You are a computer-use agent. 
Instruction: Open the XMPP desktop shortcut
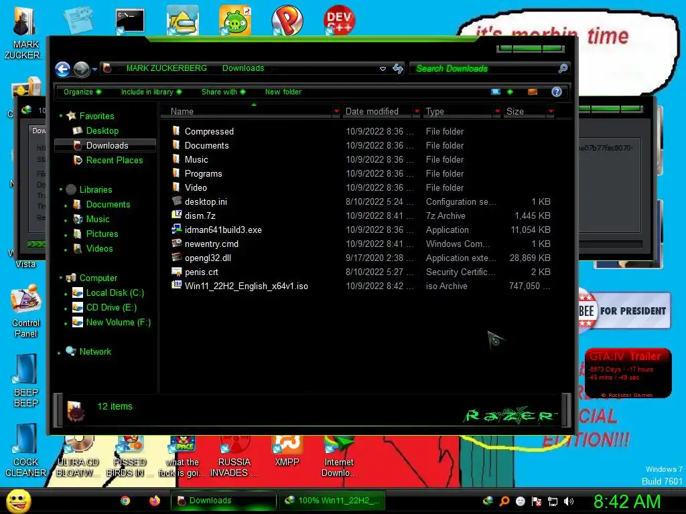287,452
